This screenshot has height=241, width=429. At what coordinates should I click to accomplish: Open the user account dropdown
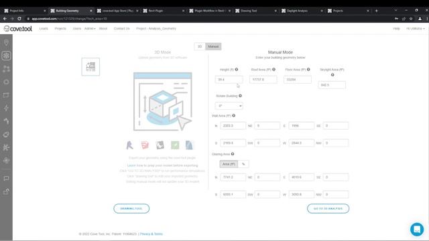click(416, 28)
